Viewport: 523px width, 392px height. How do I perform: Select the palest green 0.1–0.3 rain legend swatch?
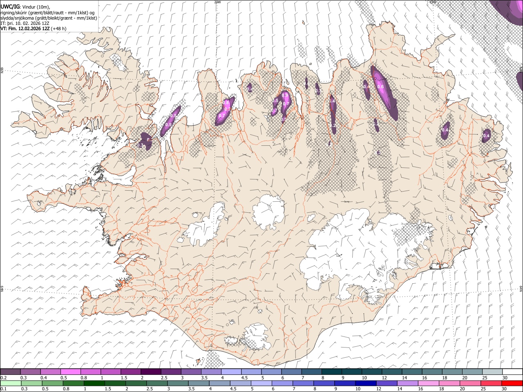point(11,383)
